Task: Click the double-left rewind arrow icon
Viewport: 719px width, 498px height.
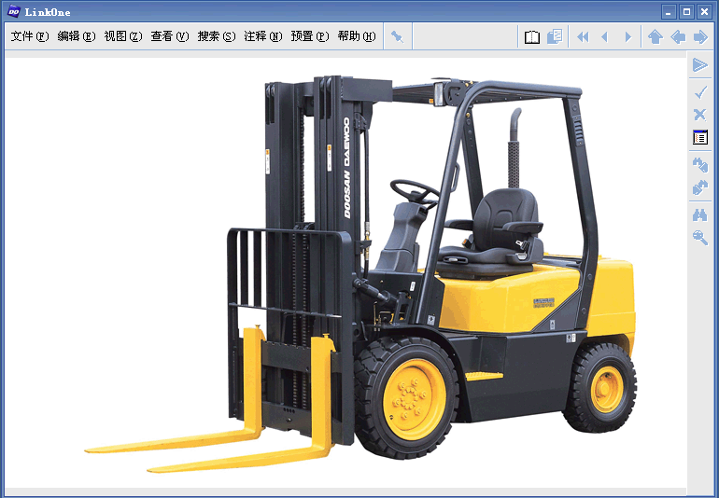Action: pyautogui.click(x=583, y=37)
